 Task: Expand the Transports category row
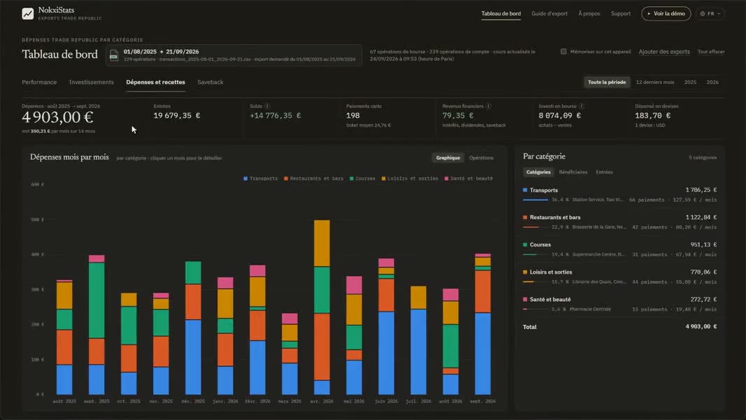(619, 195)
